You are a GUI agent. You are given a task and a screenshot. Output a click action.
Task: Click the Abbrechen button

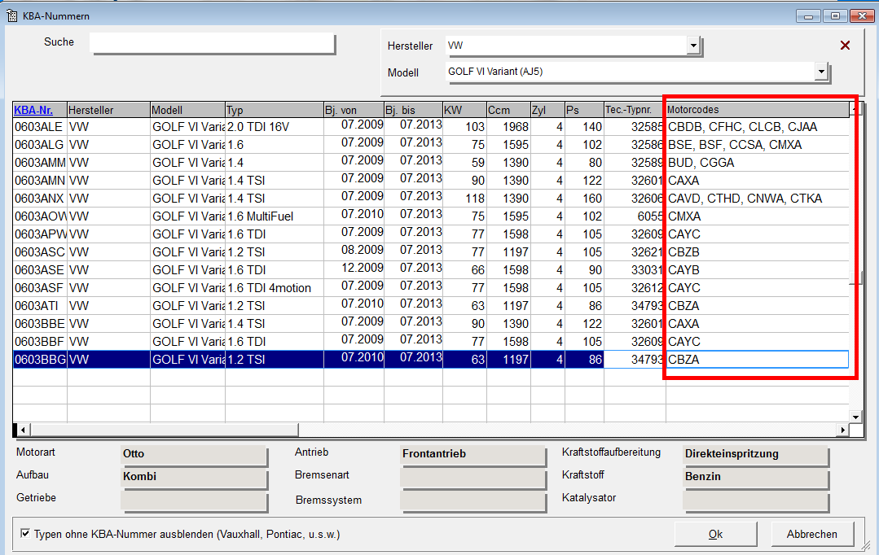[x=811, y=535]
